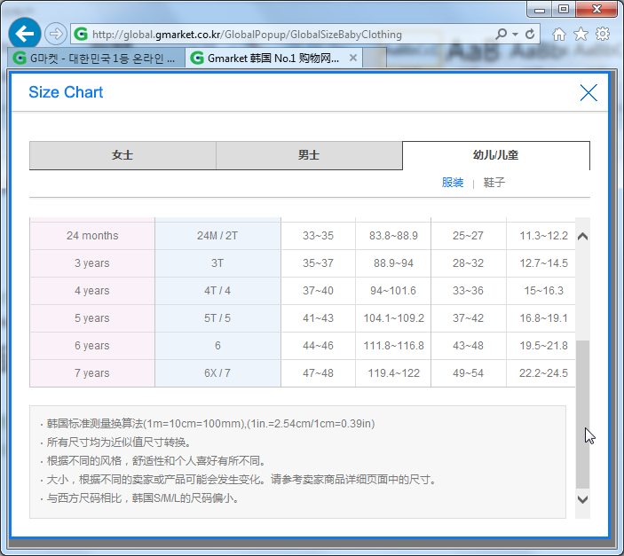624x556 pixels.
Task: Click the 37~42 weight cell
Action: (469, 318)
